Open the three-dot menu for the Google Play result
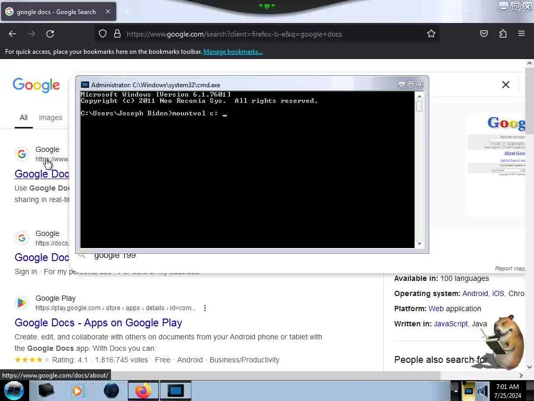The image size is (534, 401). click(x=204, y=308)
